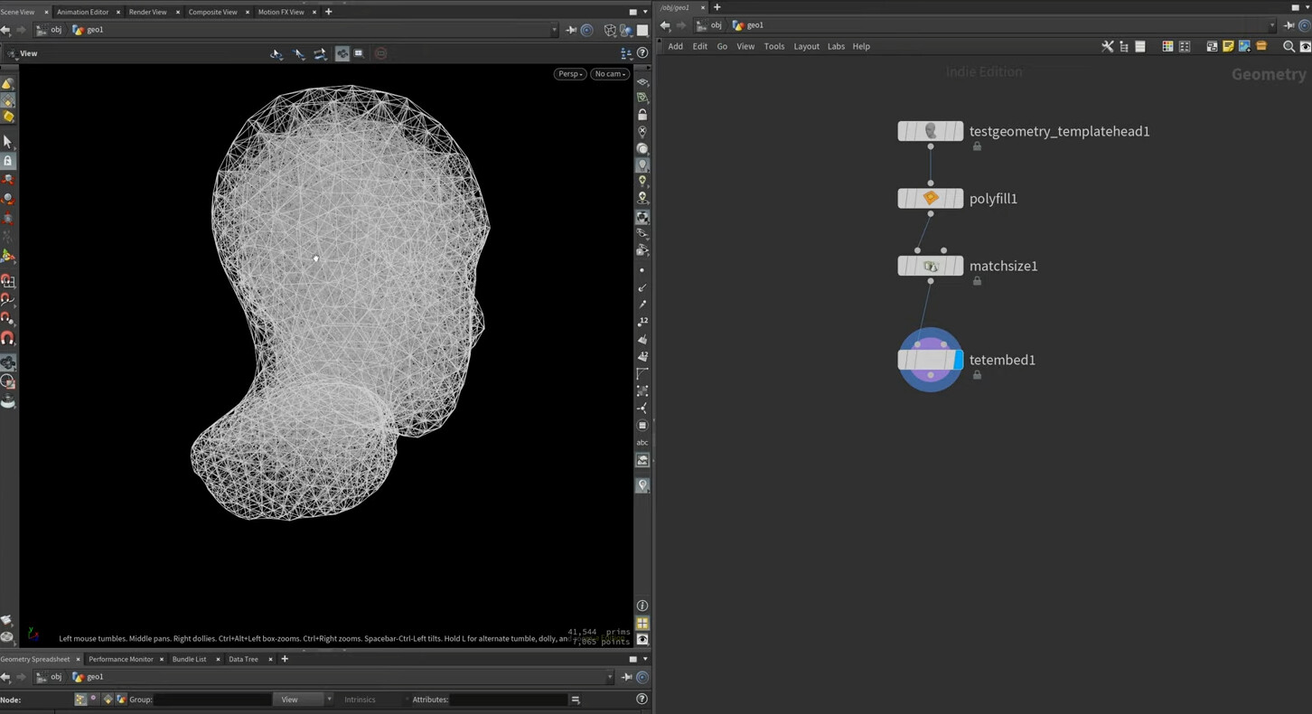Open the Layout menu in network editor
The image size is (1312, 714).
coord(806,46)
